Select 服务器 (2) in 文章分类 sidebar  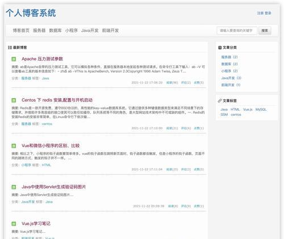(229, 57)
